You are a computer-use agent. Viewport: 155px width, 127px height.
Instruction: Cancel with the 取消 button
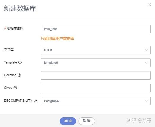87,121
